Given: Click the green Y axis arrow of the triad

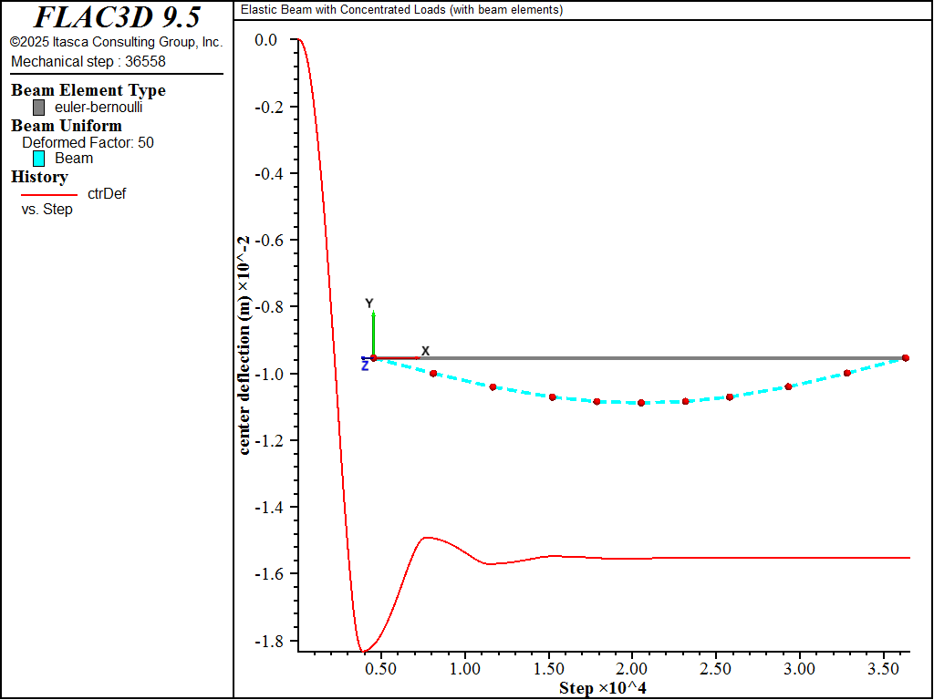Looking at the screenshot, I should coord(373,333).
